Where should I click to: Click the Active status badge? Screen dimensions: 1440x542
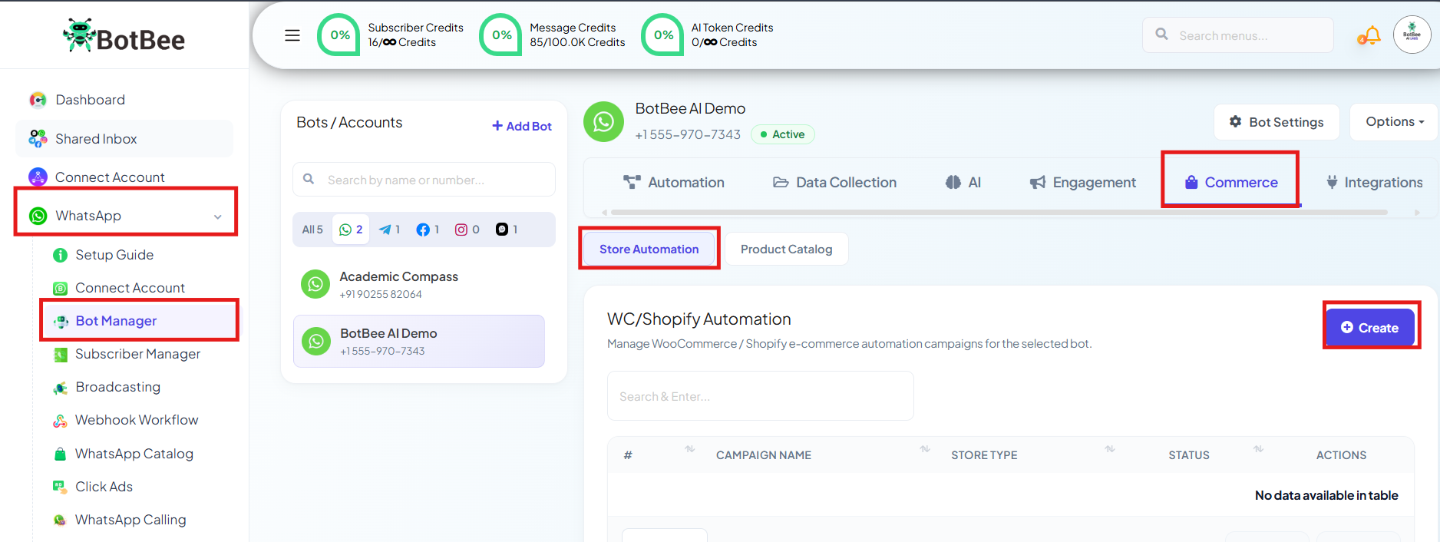783,134
